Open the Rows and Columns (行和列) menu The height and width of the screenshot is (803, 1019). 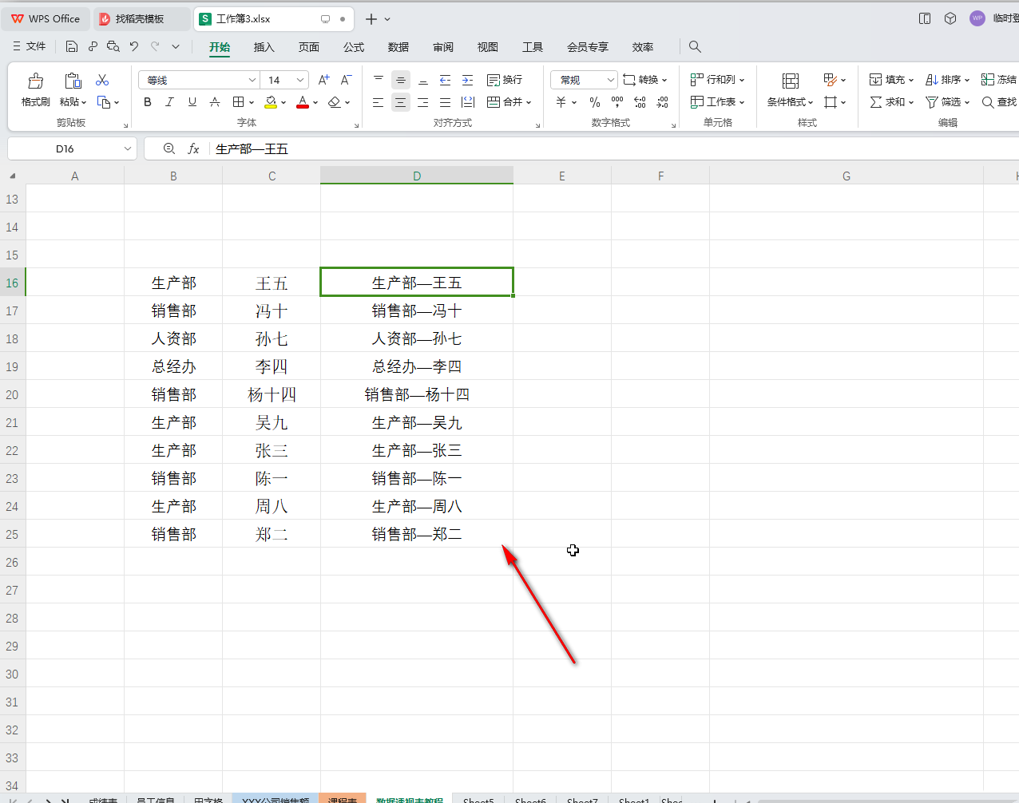pos(717,80)
